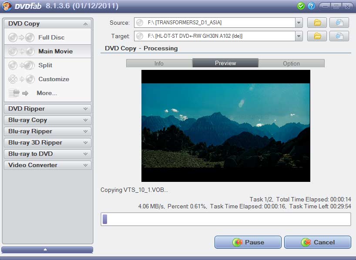Click the DVDFab mascot logo icon
Image resolution: width=356 pixels, height=260 pixels.
[x=7, y=6]
